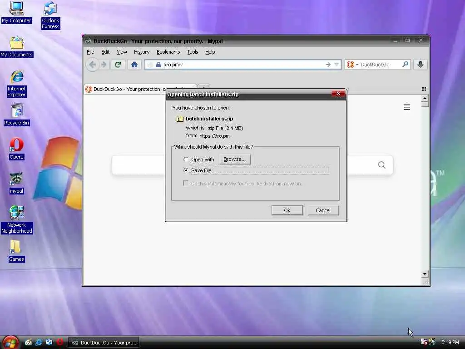Click the Browse... button
This screenshot has width=465, height=349.
(x=235, y=159)
